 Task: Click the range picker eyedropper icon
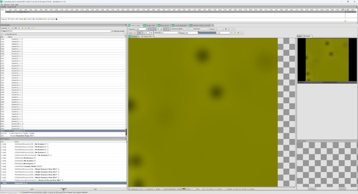(x=235, y=33)
